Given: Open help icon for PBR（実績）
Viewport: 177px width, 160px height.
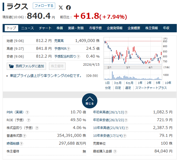Looking at the screenshot, I should click(27, 112).
